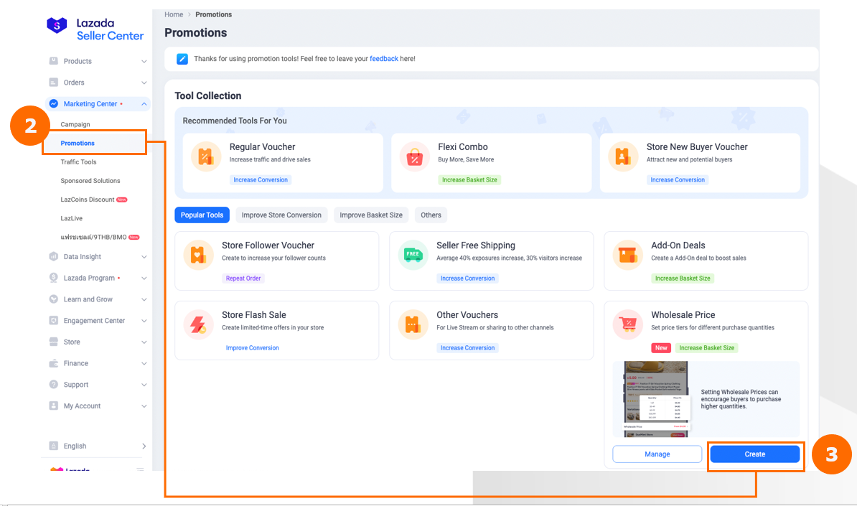The width and height of the screenshot is (857, 506).
Task: Click the Repeat Order tag
Action: point(243,278)
